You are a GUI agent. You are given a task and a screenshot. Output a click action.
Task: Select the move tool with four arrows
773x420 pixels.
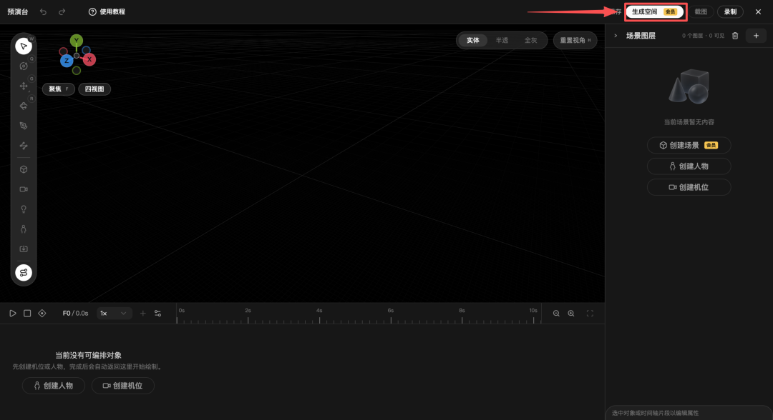tap(23, 86)
